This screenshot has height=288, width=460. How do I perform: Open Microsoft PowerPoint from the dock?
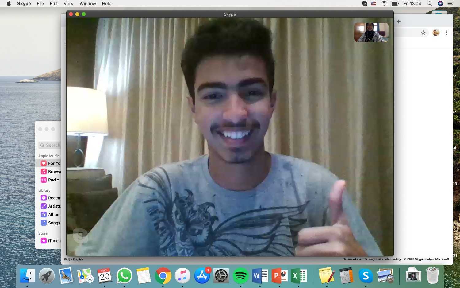280,276
